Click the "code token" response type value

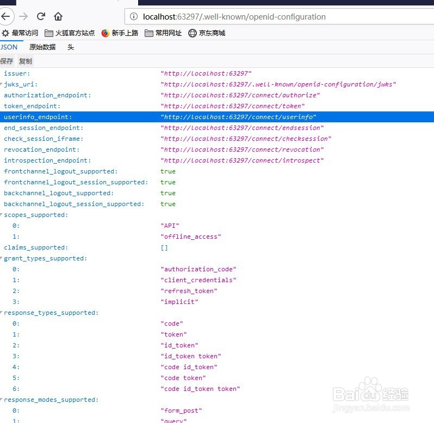(x=183, y=378)
